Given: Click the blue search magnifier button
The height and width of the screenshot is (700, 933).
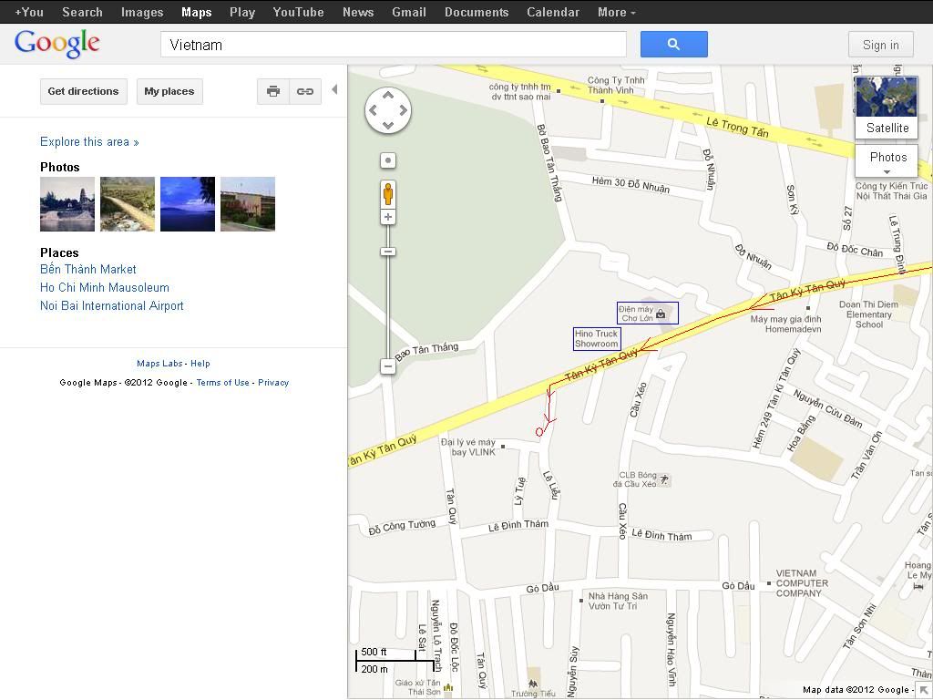Looking at the screenshot, I should (x=673, y=44).
